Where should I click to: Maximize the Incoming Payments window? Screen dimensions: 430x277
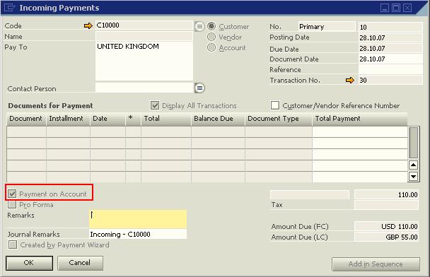[x=396, y=8]
